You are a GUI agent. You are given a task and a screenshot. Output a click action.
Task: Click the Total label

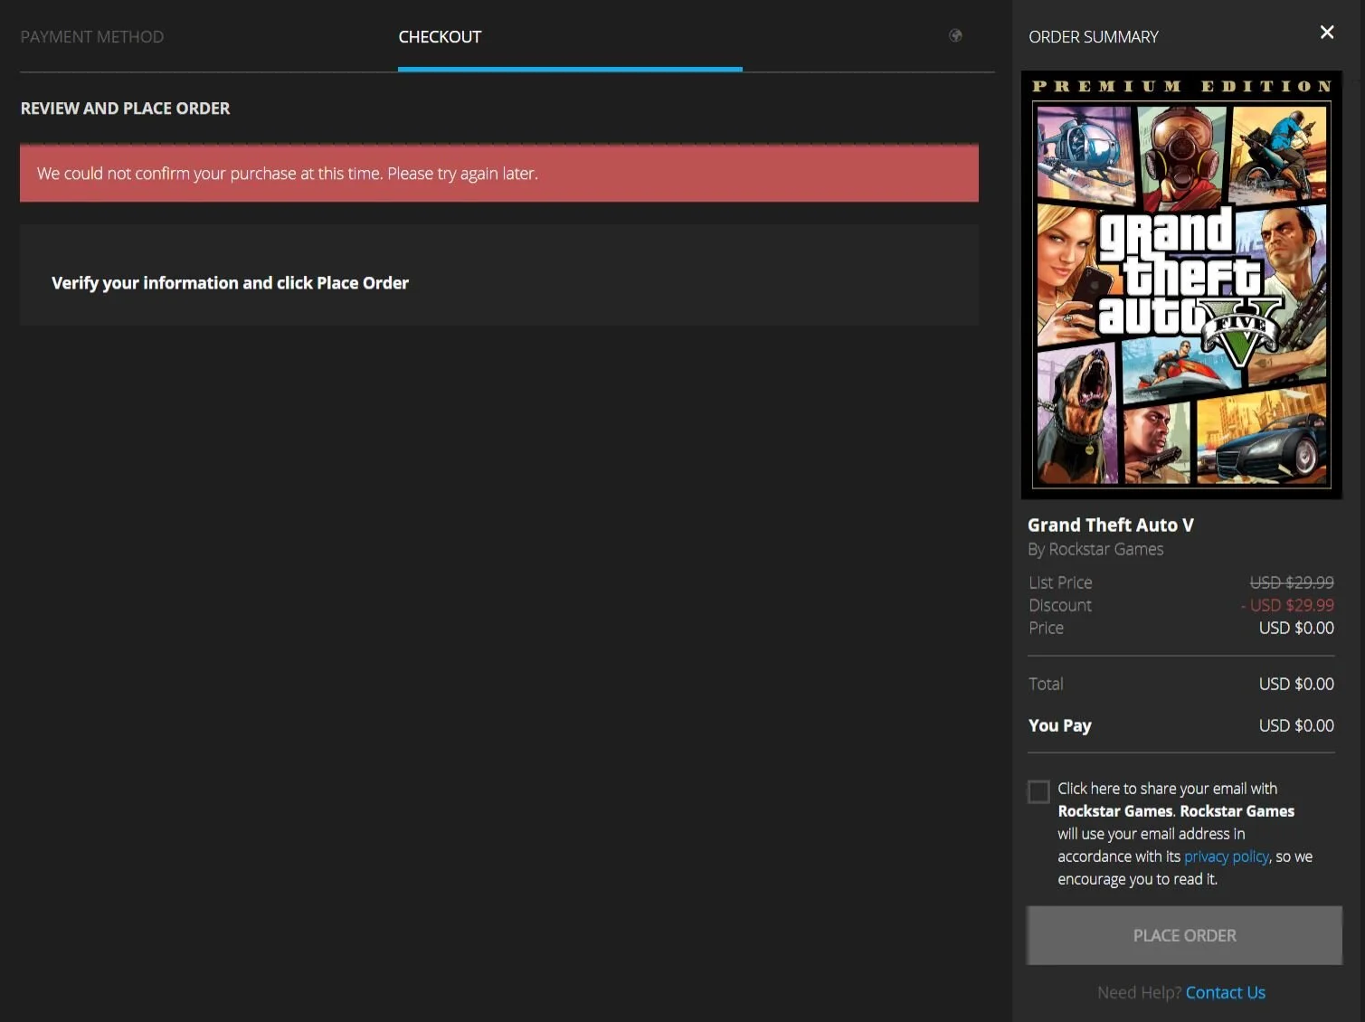click(1046, 684)
